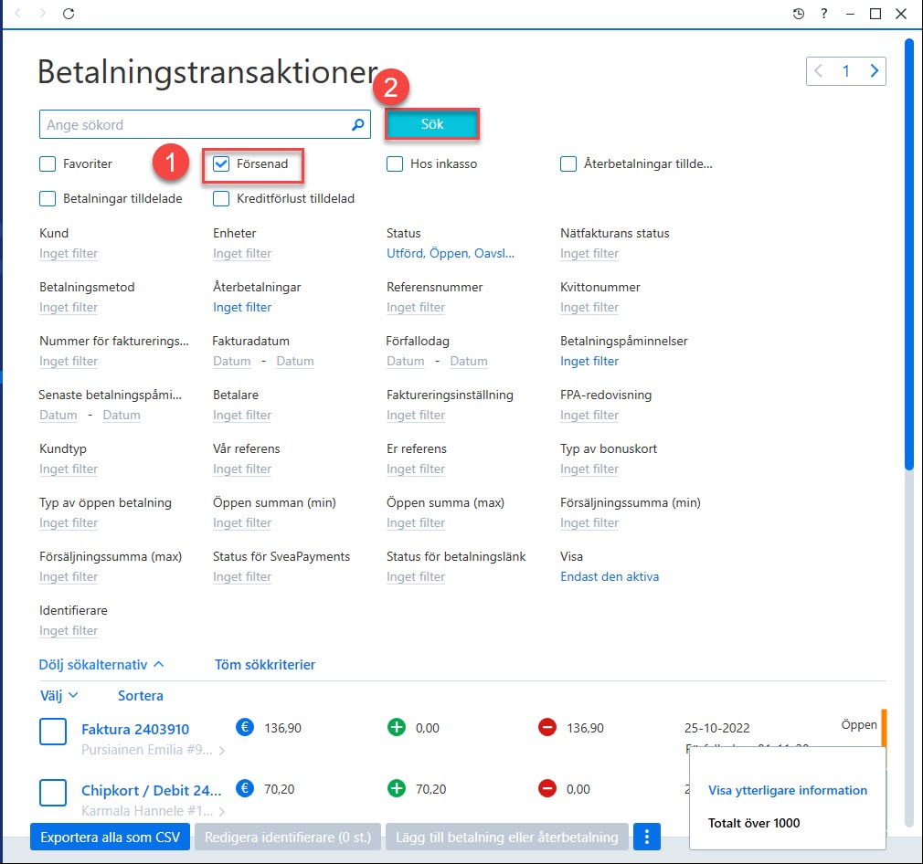
Task: Open the history clock icon
Action: (x=798, y=14)
